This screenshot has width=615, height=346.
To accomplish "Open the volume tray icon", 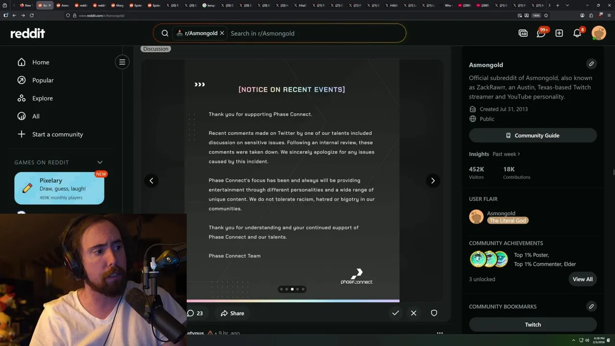I will pyautogui.click(x=587, y=340).
